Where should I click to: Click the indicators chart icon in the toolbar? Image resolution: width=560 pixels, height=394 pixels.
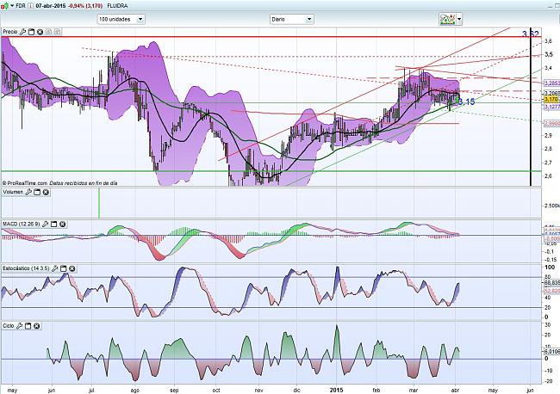click(x=447, y=19)
